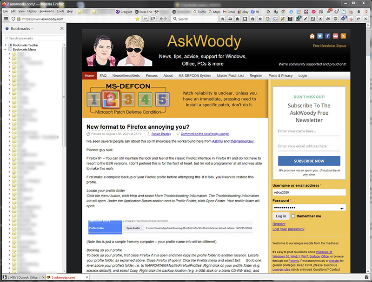The width and height of the screenshot is (372, 282).
Task: Open the History menu
Action: point(32,11)
